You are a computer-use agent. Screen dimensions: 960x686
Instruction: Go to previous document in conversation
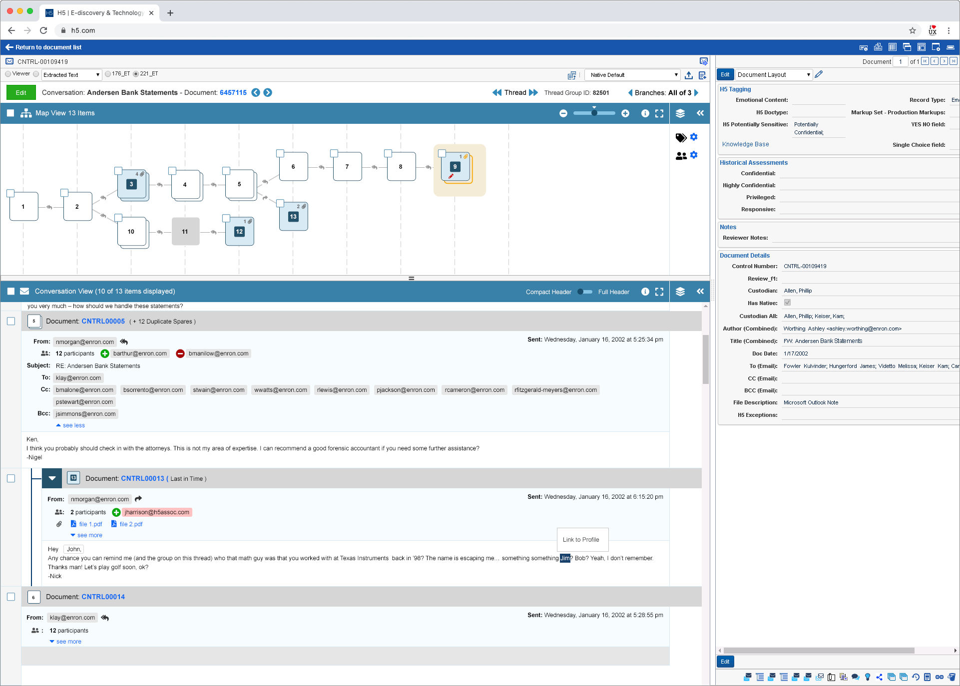click(x=256, y=92)
